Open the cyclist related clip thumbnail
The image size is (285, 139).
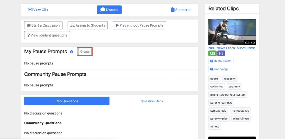[232, 32]
